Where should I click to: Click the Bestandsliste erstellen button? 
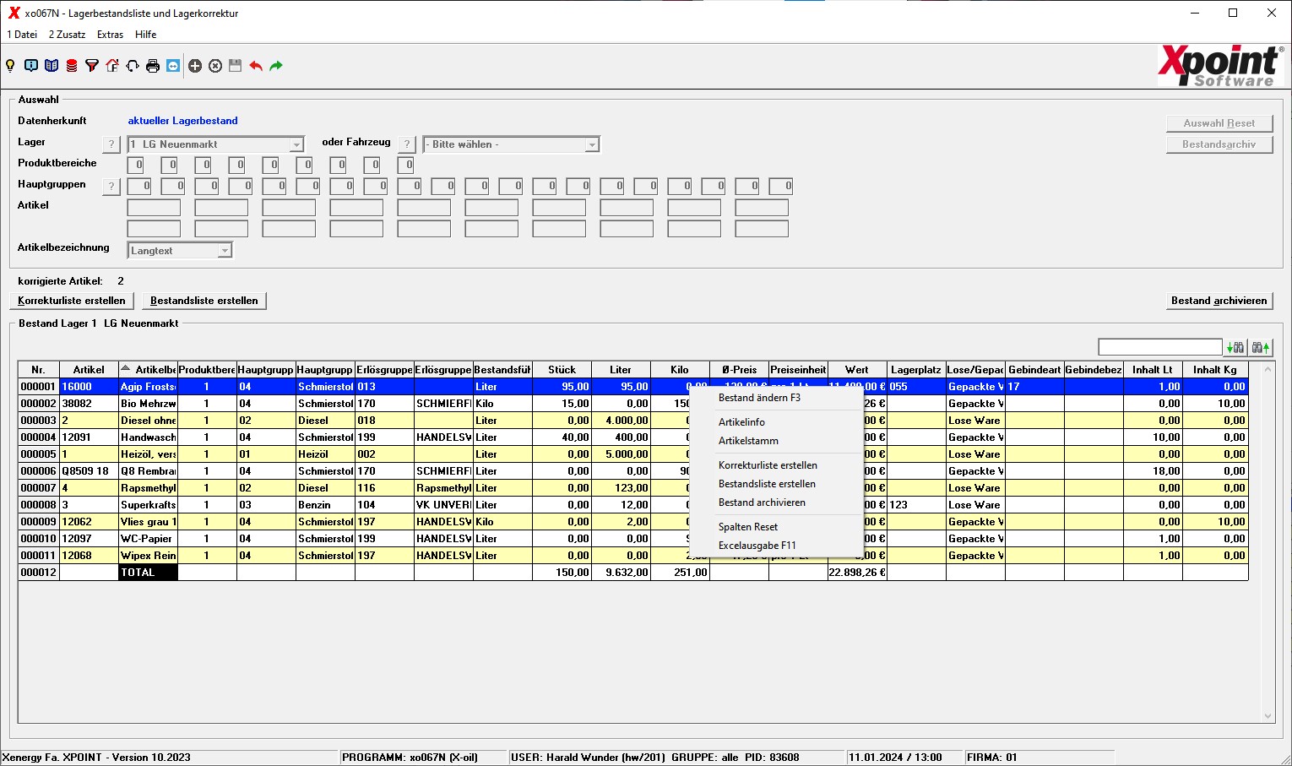204,301
